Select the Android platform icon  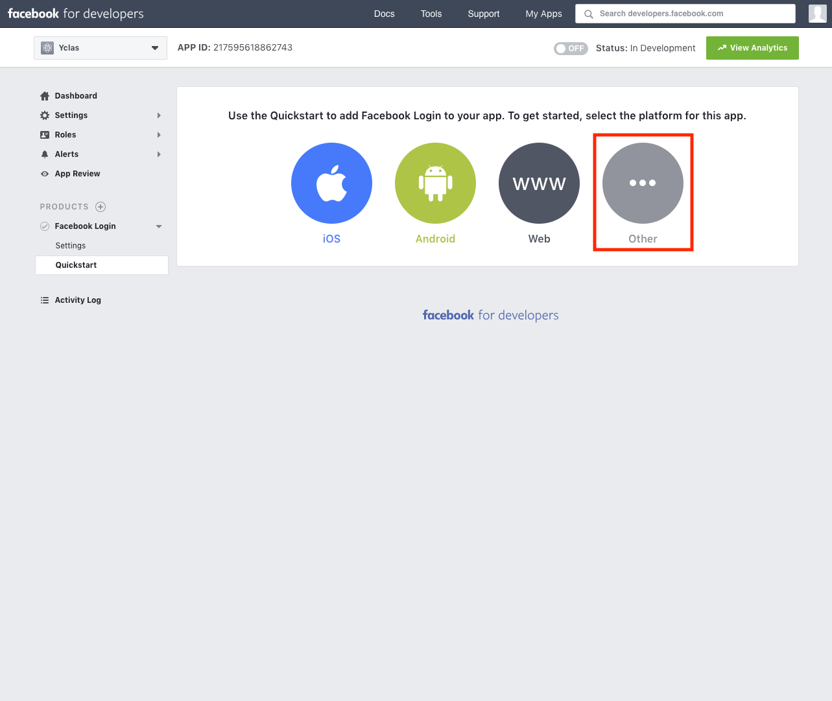click(435, 183)
